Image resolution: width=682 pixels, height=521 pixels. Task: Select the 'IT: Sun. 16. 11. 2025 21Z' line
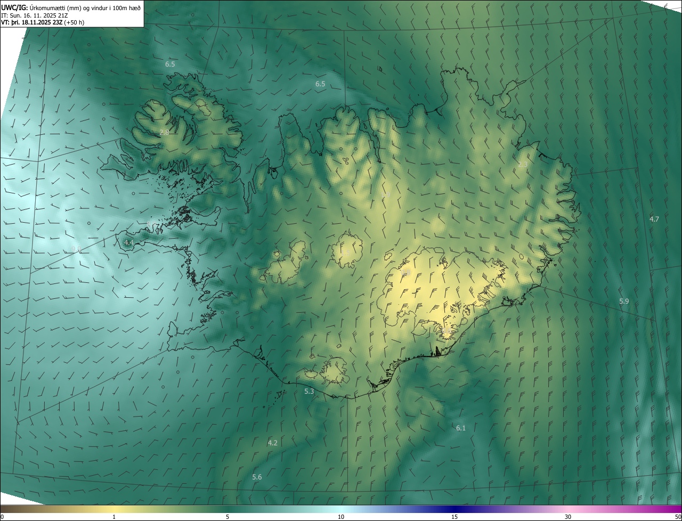34,15
